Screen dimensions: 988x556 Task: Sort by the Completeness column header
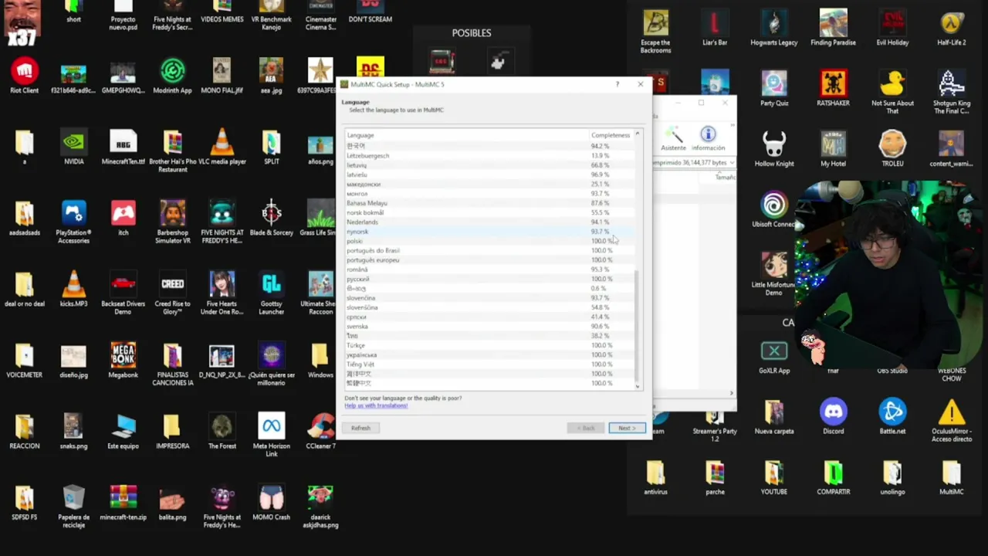pyautogui.click(x=611, y=135)
